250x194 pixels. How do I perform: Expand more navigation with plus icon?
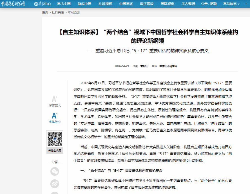246,4
